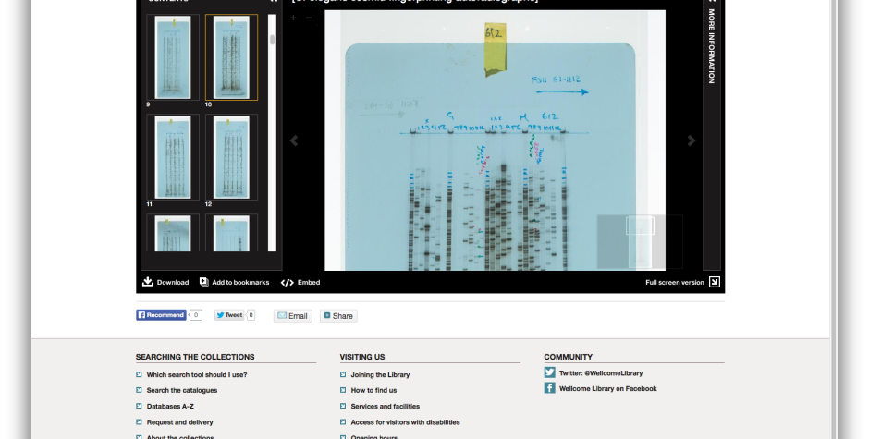Open 'Search the catalogues' link
Viewport: 869px width, 439px height.
[x=182, y=390]
